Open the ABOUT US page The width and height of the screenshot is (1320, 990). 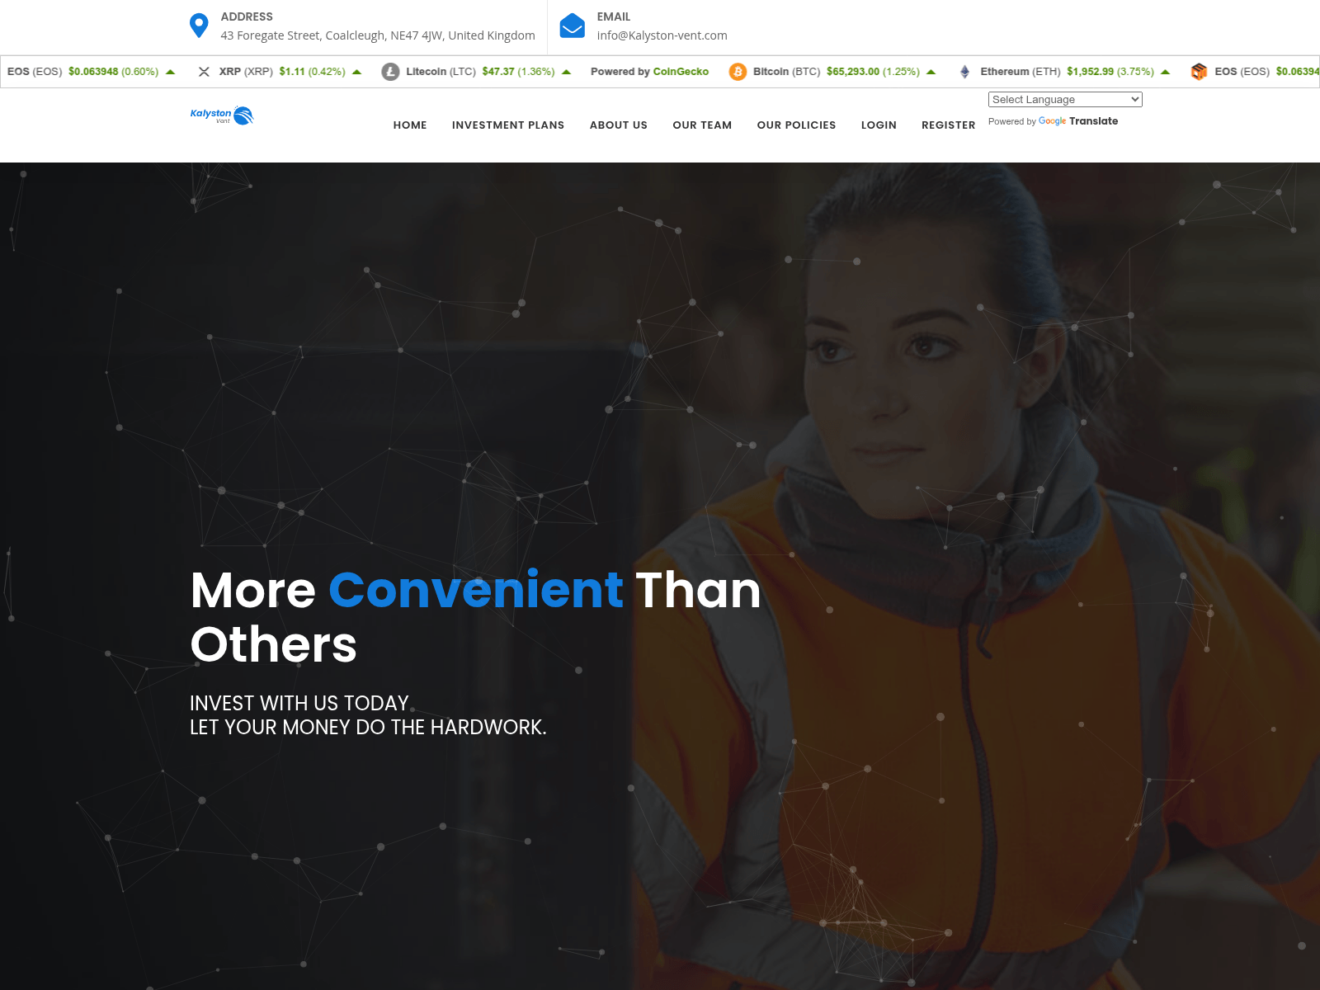(x=619, y=125)
